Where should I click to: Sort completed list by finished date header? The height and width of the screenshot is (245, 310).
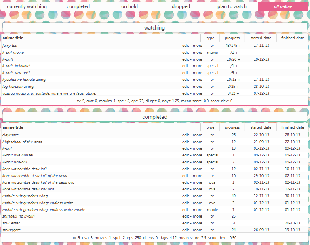(293, 127)
